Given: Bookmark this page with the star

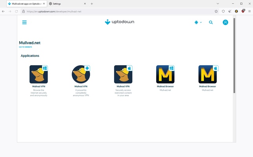Looking at the screenshot, I should coord(216,11).
